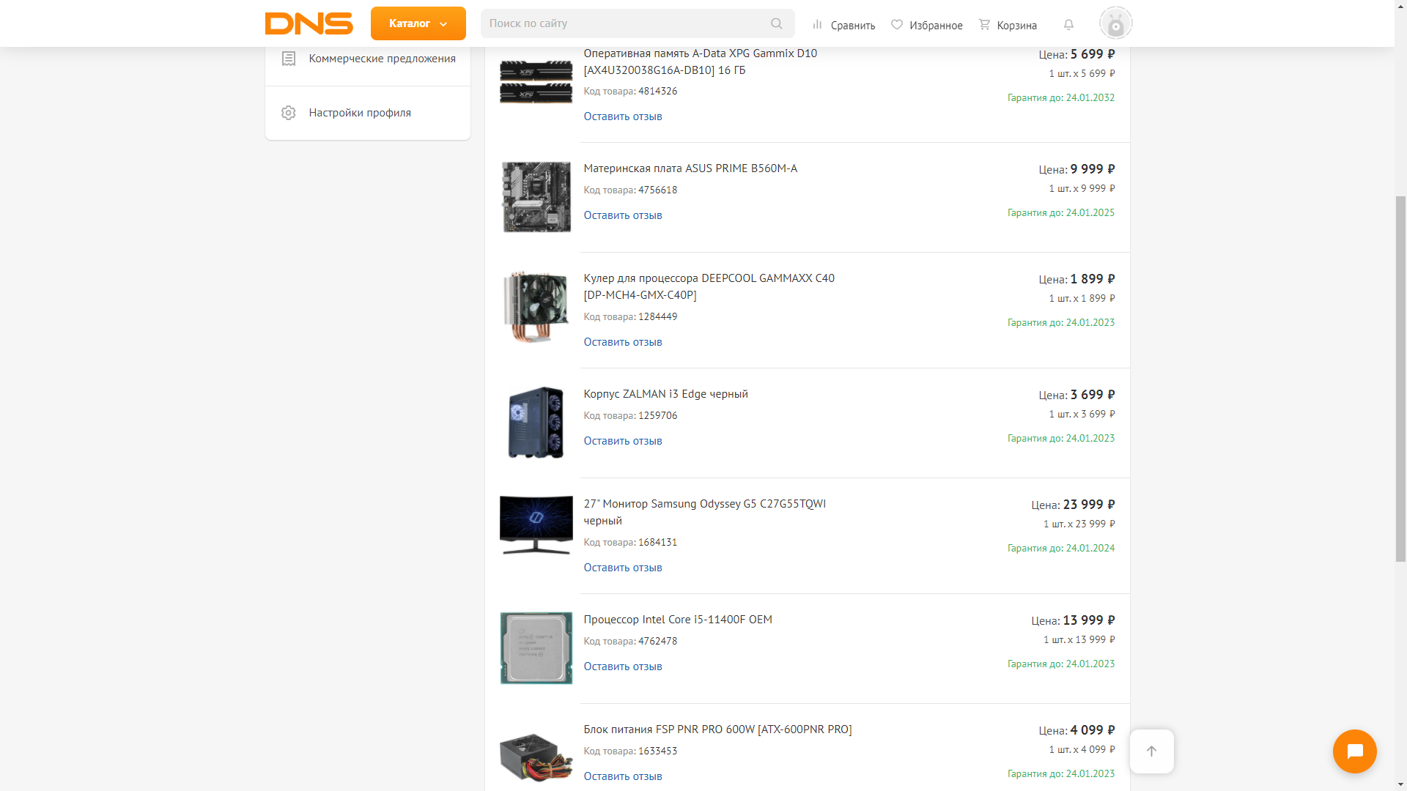Open the orange chat support button
The width and height of the screenshot is (1407, 791).
click(1354, 751)
